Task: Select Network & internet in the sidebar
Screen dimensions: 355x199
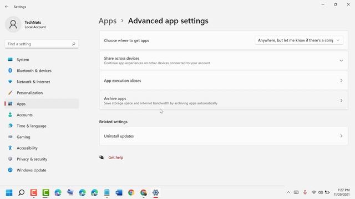Action: [x=42, y=82]
